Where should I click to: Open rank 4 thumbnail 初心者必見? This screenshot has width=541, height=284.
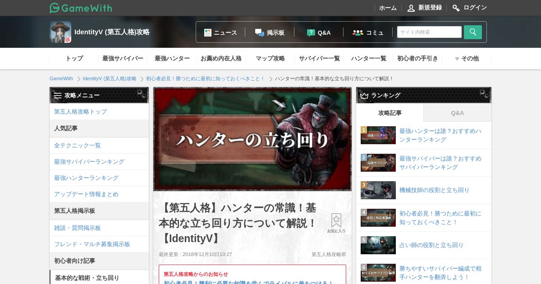(378, 218)
